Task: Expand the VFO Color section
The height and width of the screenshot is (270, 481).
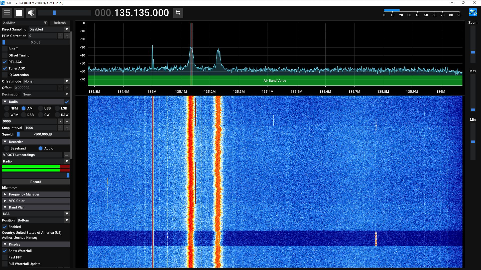Action: [x=36, y=201]
